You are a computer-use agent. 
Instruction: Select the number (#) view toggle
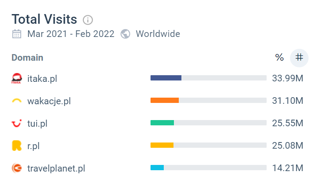point(299,58)
